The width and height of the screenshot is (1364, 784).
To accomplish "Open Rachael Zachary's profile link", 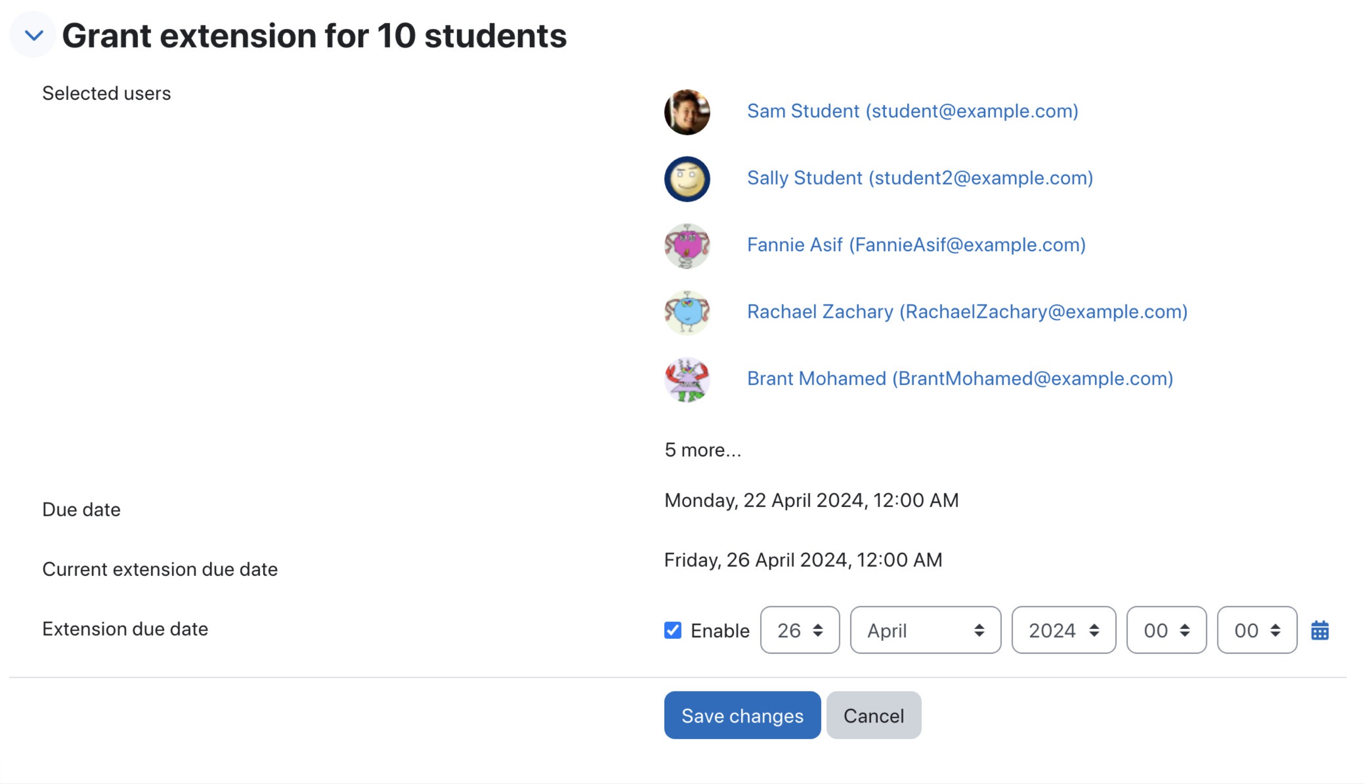I will 967,312.
